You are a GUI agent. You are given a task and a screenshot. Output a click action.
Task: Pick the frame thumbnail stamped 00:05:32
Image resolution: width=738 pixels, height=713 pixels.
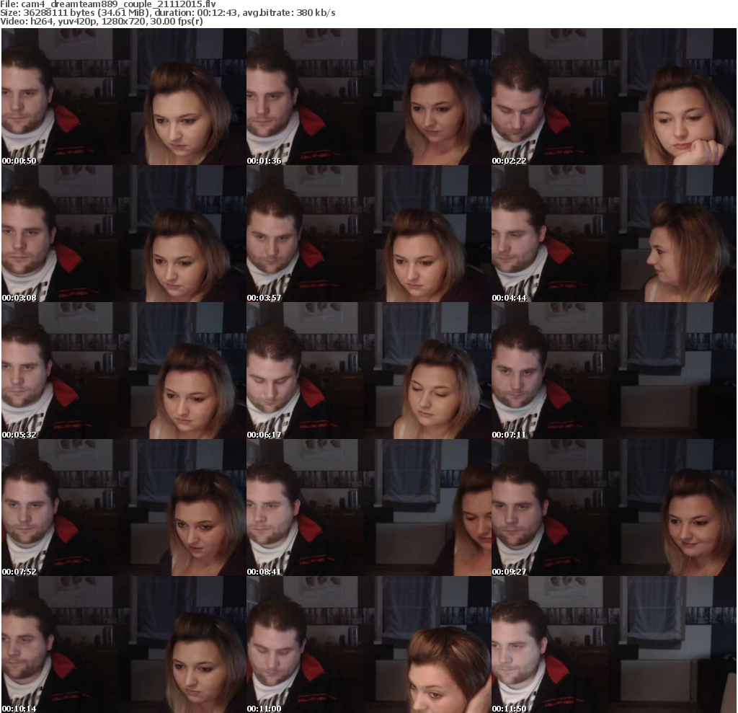[124, 371]
